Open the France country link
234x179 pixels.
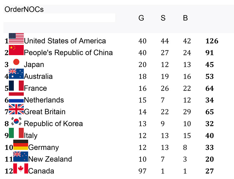(35, 88)
